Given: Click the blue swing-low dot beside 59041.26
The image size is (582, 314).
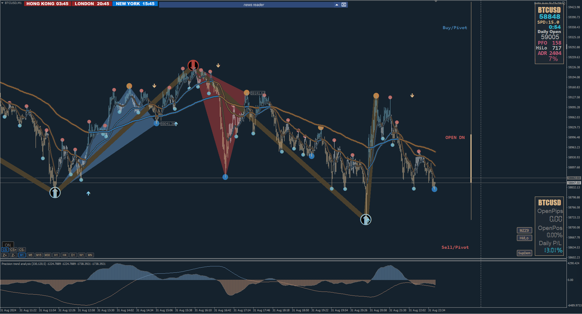Looking at the screenshot, I should point(156,123).
